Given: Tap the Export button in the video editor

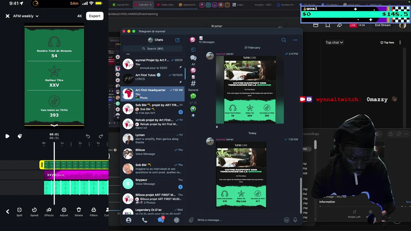Looking at the screenshot, I should click(x=95, y=16).
